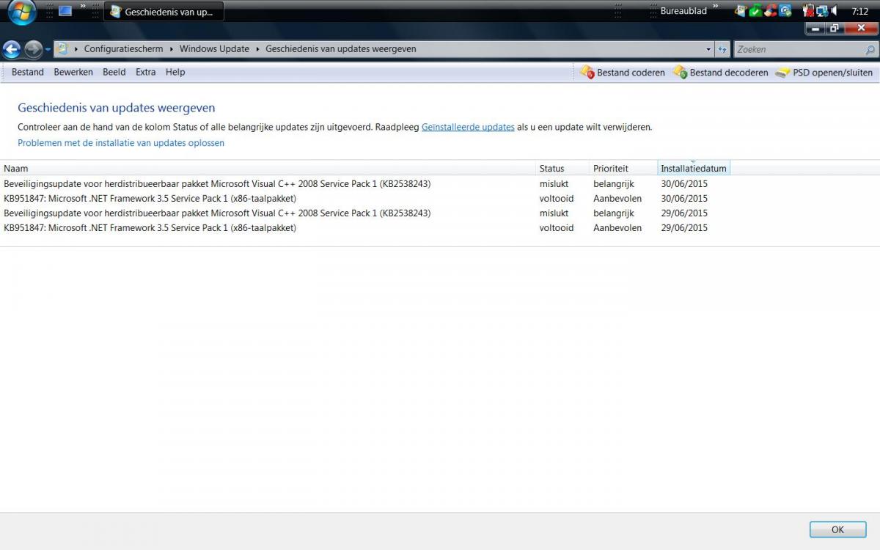
Task: Click the Bestand coderen toolbar button
Action: coord(622,73)
